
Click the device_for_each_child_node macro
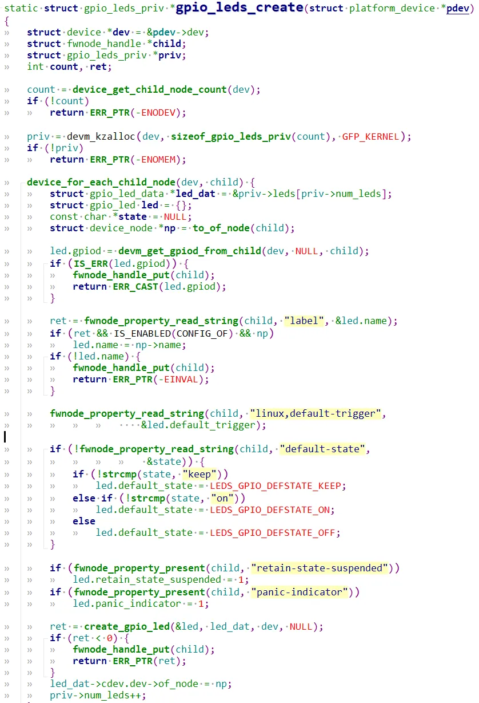pos(101,182)
